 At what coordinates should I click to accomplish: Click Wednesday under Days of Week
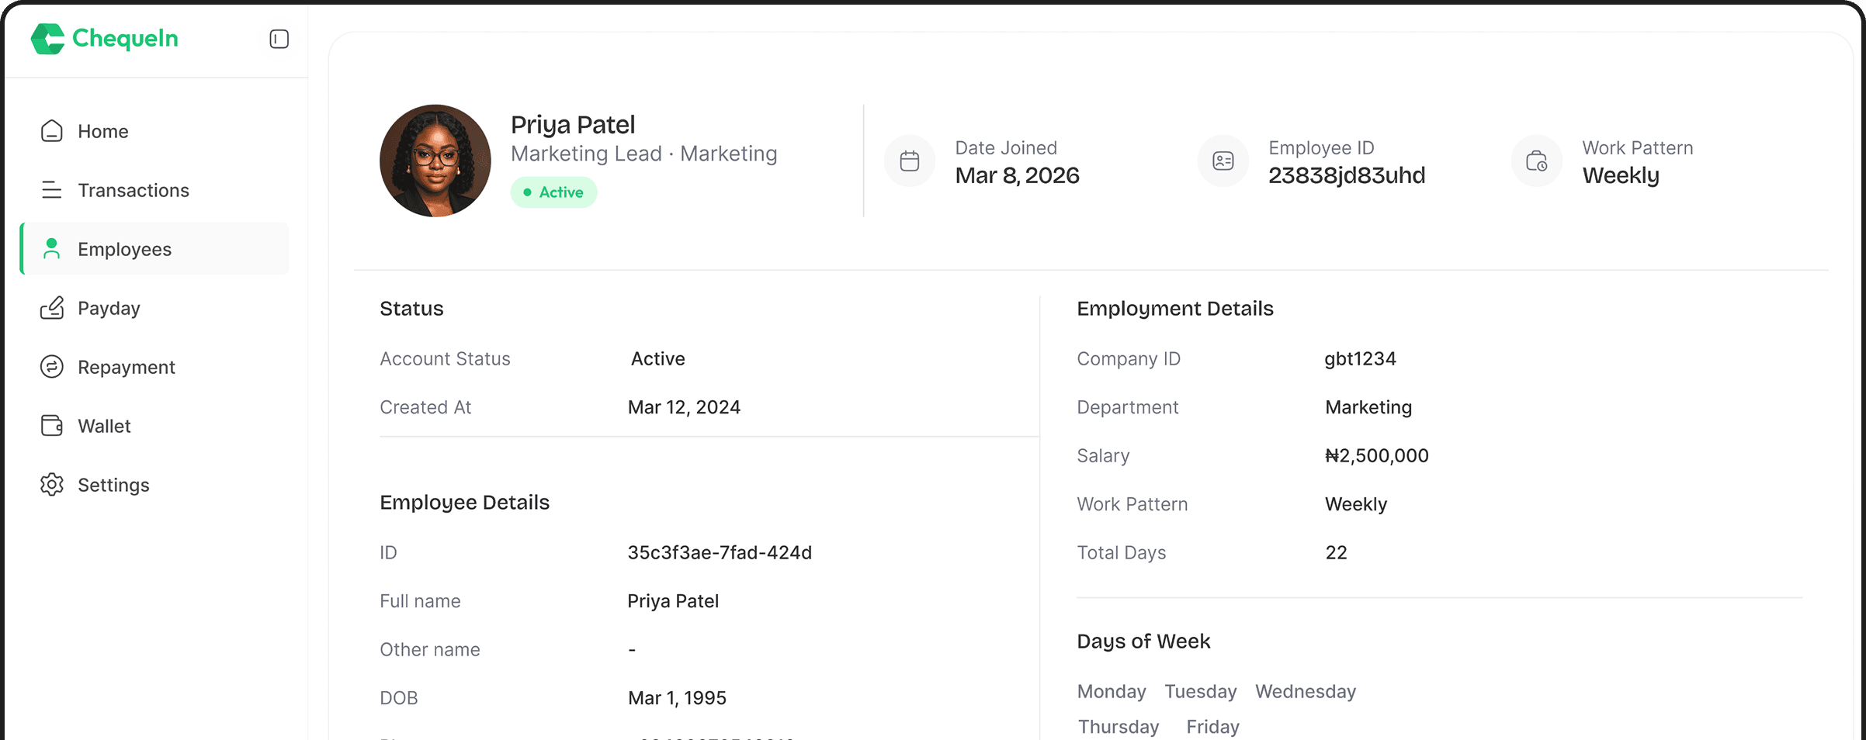coord(1306,692)
